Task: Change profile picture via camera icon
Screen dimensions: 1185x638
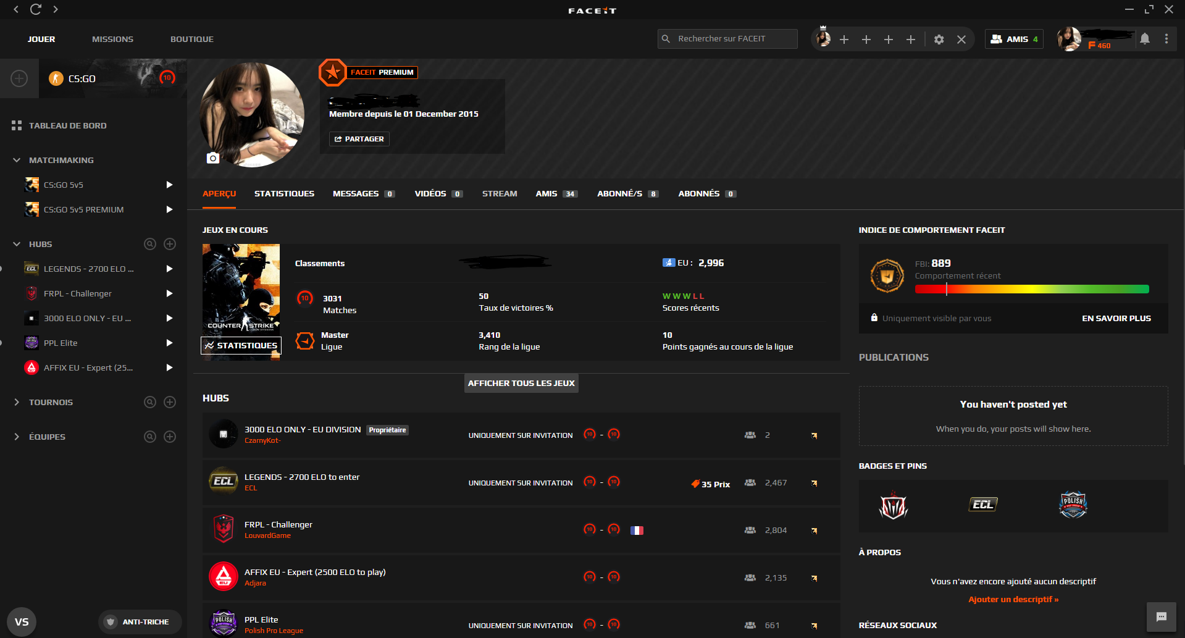Action: (x=213, y=158)
